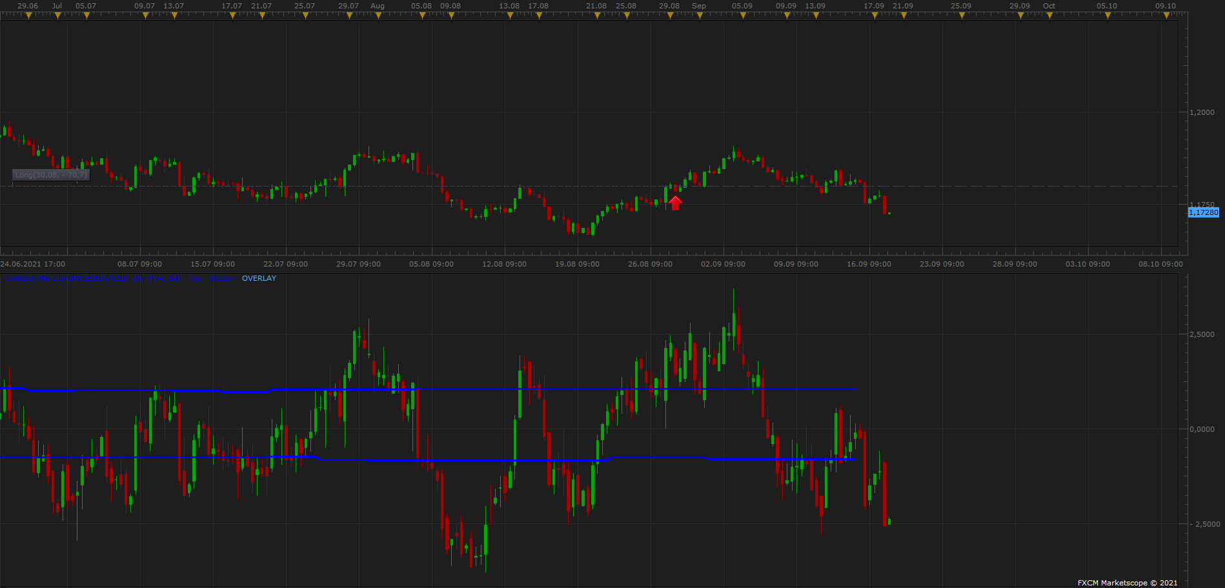The height and width of the screenshot is (588, 1225).
Task: Select the timeline marker under 13.08
Action: [510, 16]
